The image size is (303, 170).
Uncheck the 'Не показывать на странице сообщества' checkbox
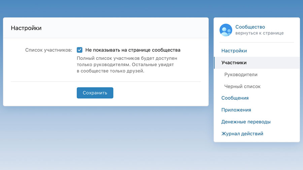coord(79,50)
